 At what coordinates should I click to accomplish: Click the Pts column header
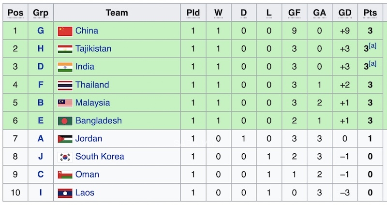370,13
